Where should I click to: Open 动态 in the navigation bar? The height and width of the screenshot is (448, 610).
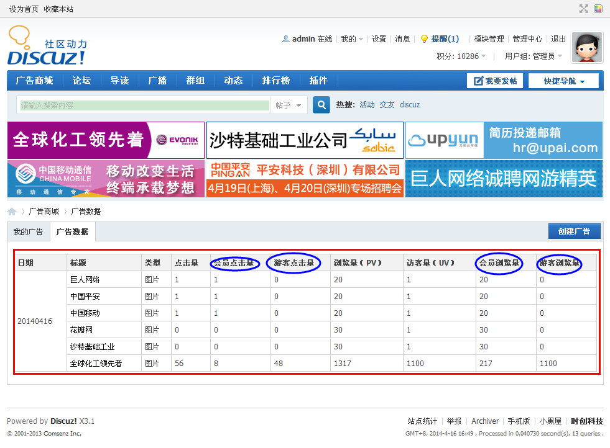point(233,81)
